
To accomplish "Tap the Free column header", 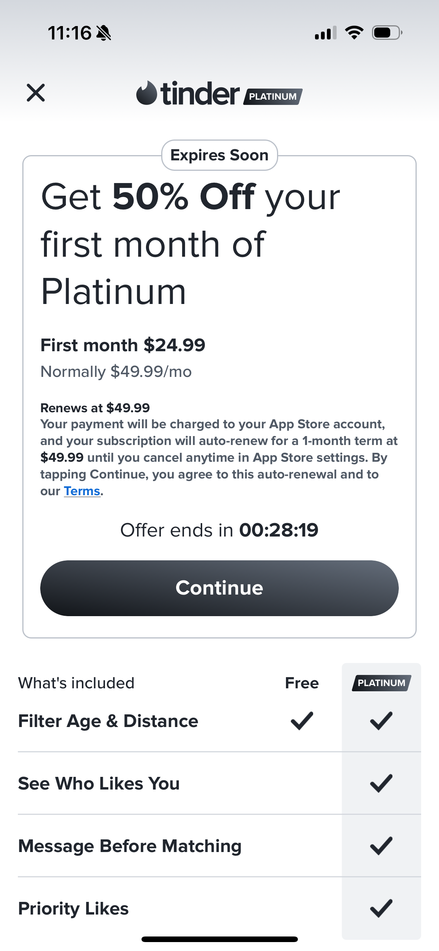I will click(x=302, y=683).
